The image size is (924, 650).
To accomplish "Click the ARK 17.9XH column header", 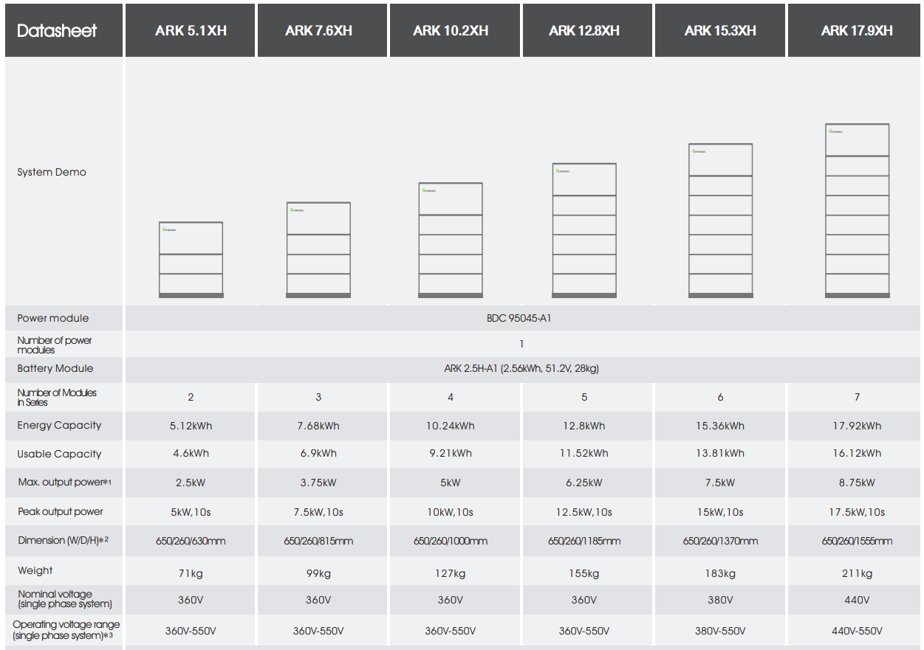I will click(854, 30).
